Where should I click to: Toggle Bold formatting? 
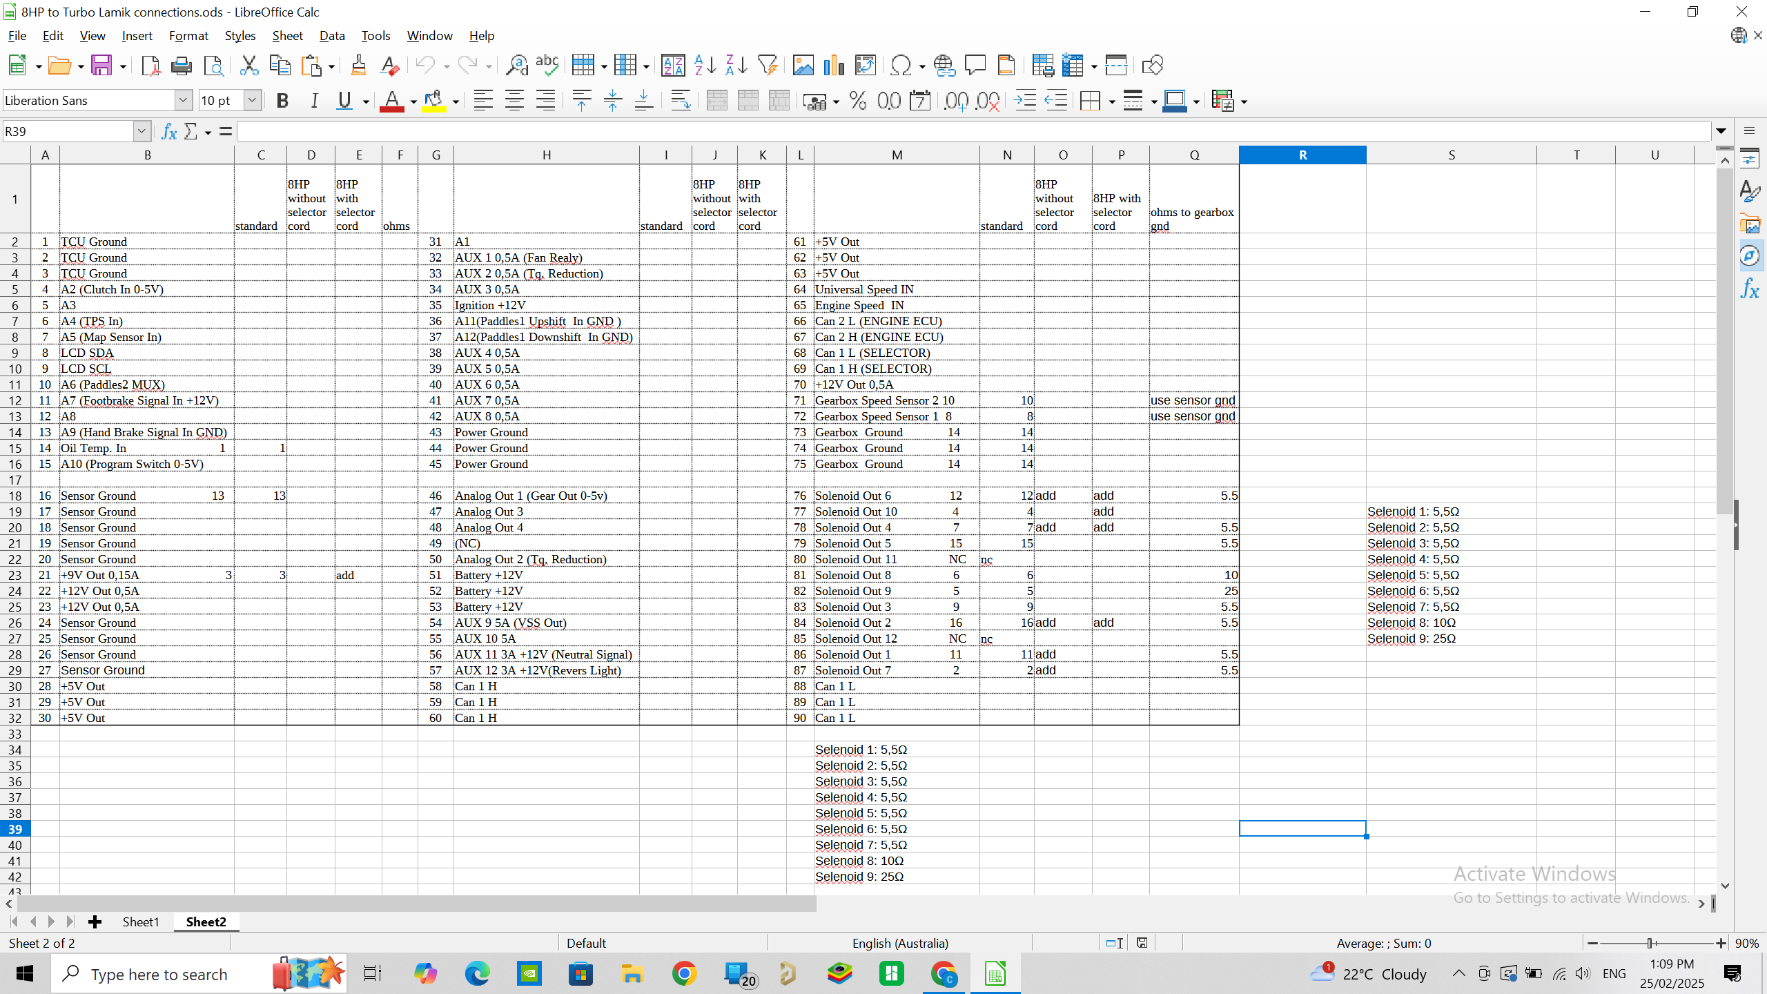(x=282, y=101)
